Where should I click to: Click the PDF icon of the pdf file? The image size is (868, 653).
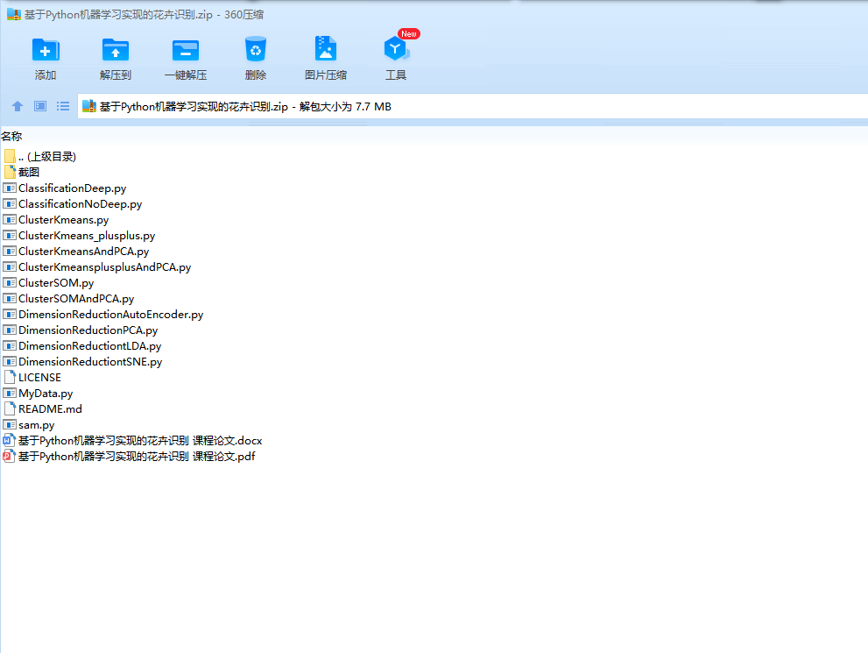pyautogui.click(x=9, y=457)
